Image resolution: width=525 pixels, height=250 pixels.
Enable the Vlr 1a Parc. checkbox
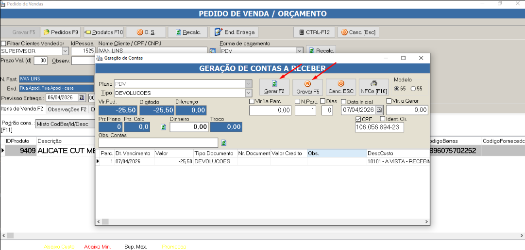click(x=252, y=101)
